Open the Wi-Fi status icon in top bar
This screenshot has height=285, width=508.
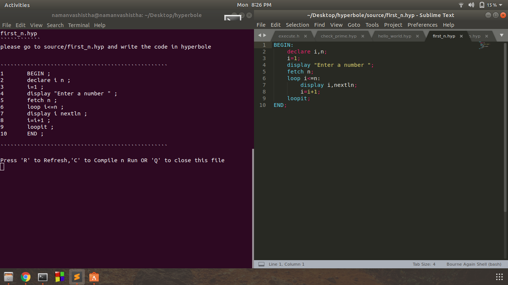(x=461, y=5)
